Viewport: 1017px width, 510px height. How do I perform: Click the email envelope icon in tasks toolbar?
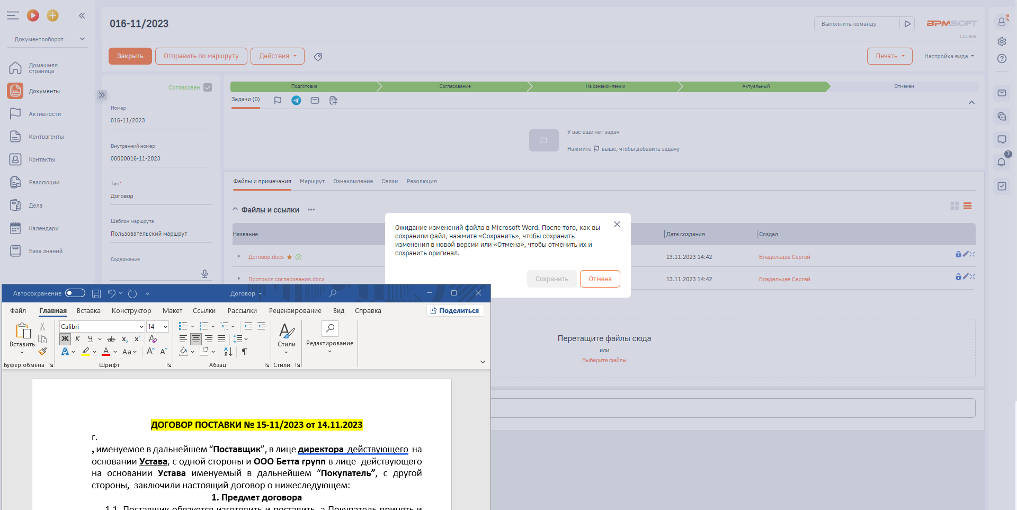pyautogui.click(x=315, y=100)
